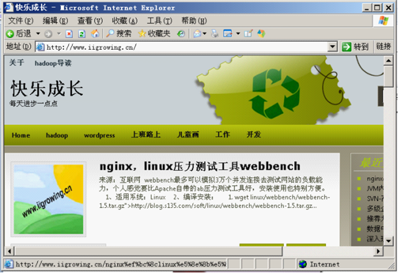Click the Media toolbar icon

[x=181, y=34]
